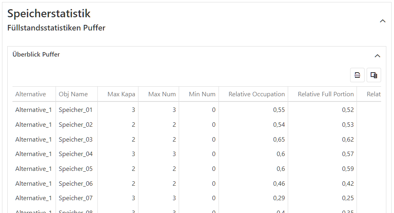This screenshot has height=213, width=394.
Task: Click the copy table icon next to xlsx
Action: click(373, 75)
